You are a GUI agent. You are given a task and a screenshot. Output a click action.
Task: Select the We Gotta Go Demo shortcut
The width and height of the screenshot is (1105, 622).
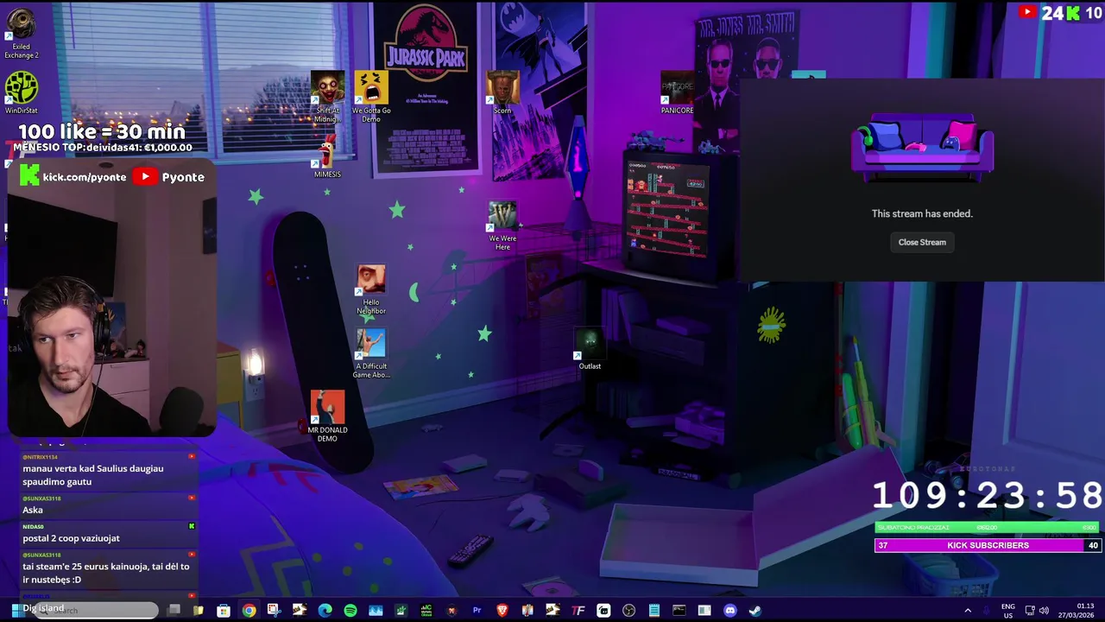[371, 97]
